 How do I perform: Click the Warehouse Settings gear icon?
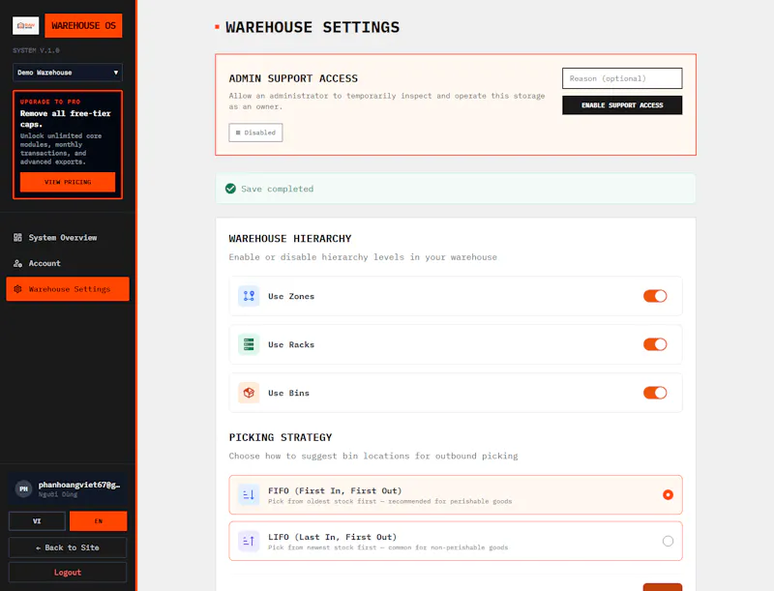point(17,289)
